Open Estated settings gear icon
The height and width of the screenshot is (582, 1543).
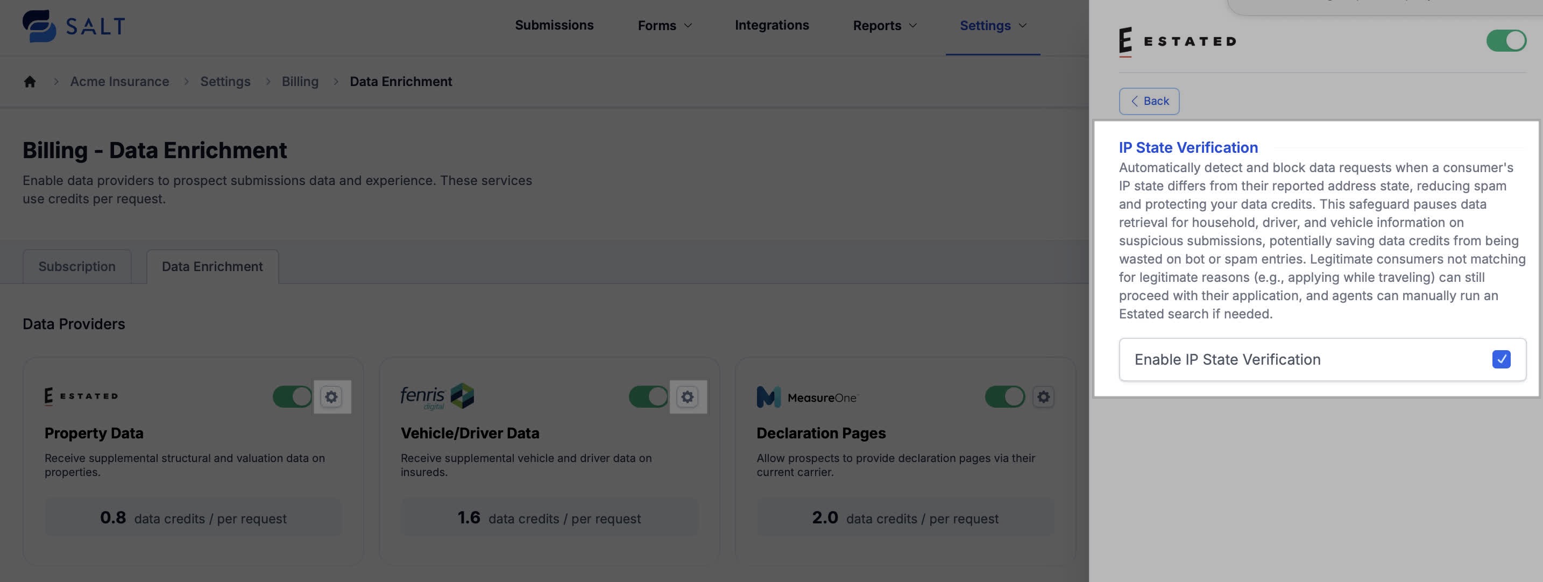point(331,396)
